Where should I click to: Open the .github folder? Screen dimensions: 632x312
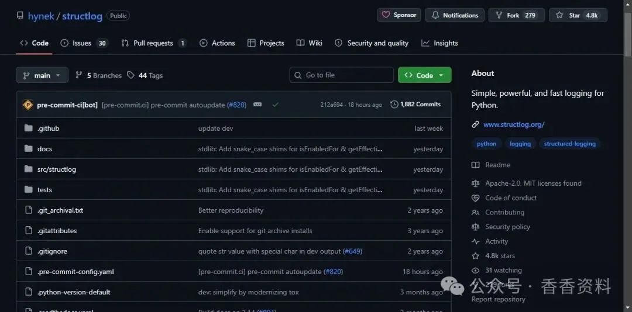(48, 129)
